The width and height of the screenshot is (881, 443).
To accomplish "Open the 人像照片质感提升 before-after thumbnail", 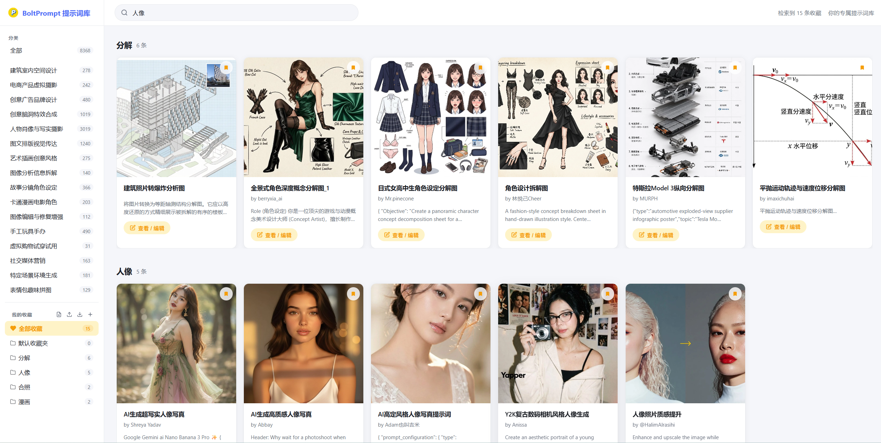I will tap(685, 343).
